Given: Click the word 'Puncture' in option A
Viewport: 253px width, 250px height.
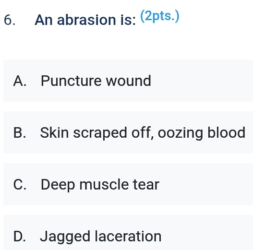Looking at the screenshot, I should 71,81.
